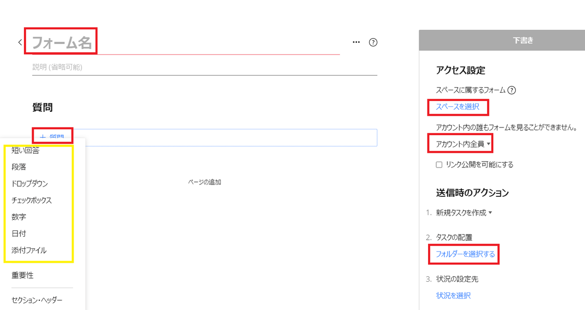Enable the リンク公開を可能にする checkbox
This screenshot has height=310, width=585.
(x=439, y=165)
